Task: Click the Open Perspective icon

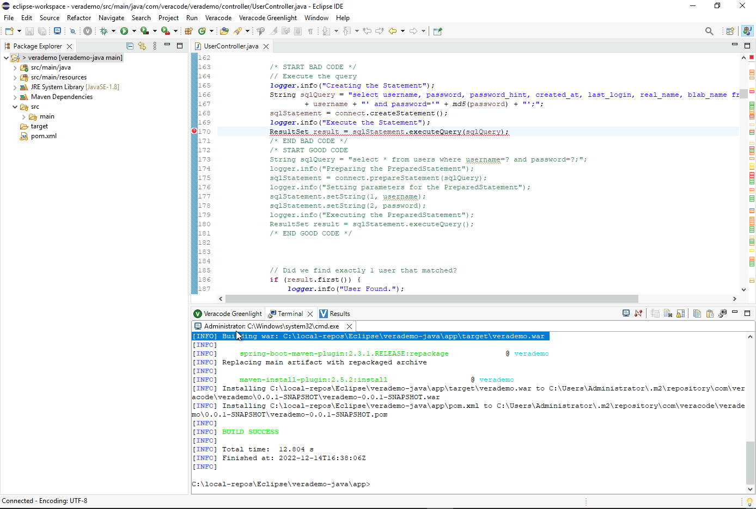Action: pos(730,31)
